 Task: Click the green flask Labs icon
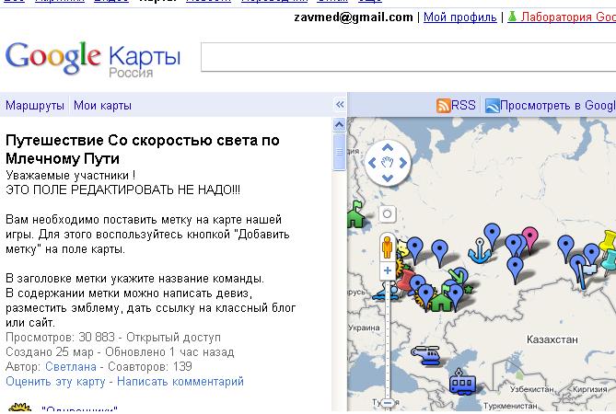[512, 17]
